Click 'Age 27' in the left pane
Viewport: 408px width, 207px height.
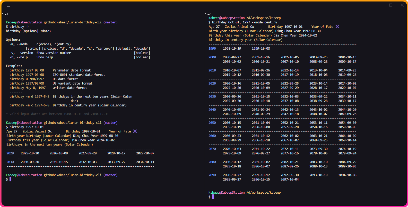[x=12, y=131]
